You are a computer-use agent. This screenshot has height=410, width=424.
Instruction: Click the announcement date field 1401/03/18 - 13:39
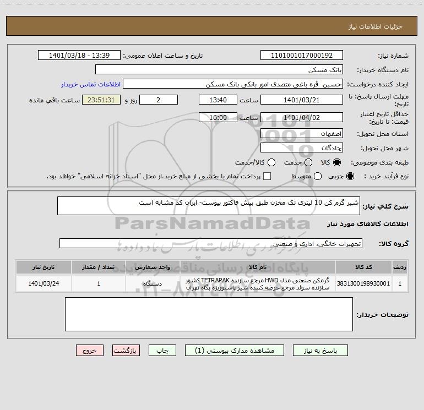click(x=79, y=55)
